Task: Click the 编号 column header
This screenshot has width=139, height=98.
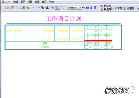Action: point(8,31)
